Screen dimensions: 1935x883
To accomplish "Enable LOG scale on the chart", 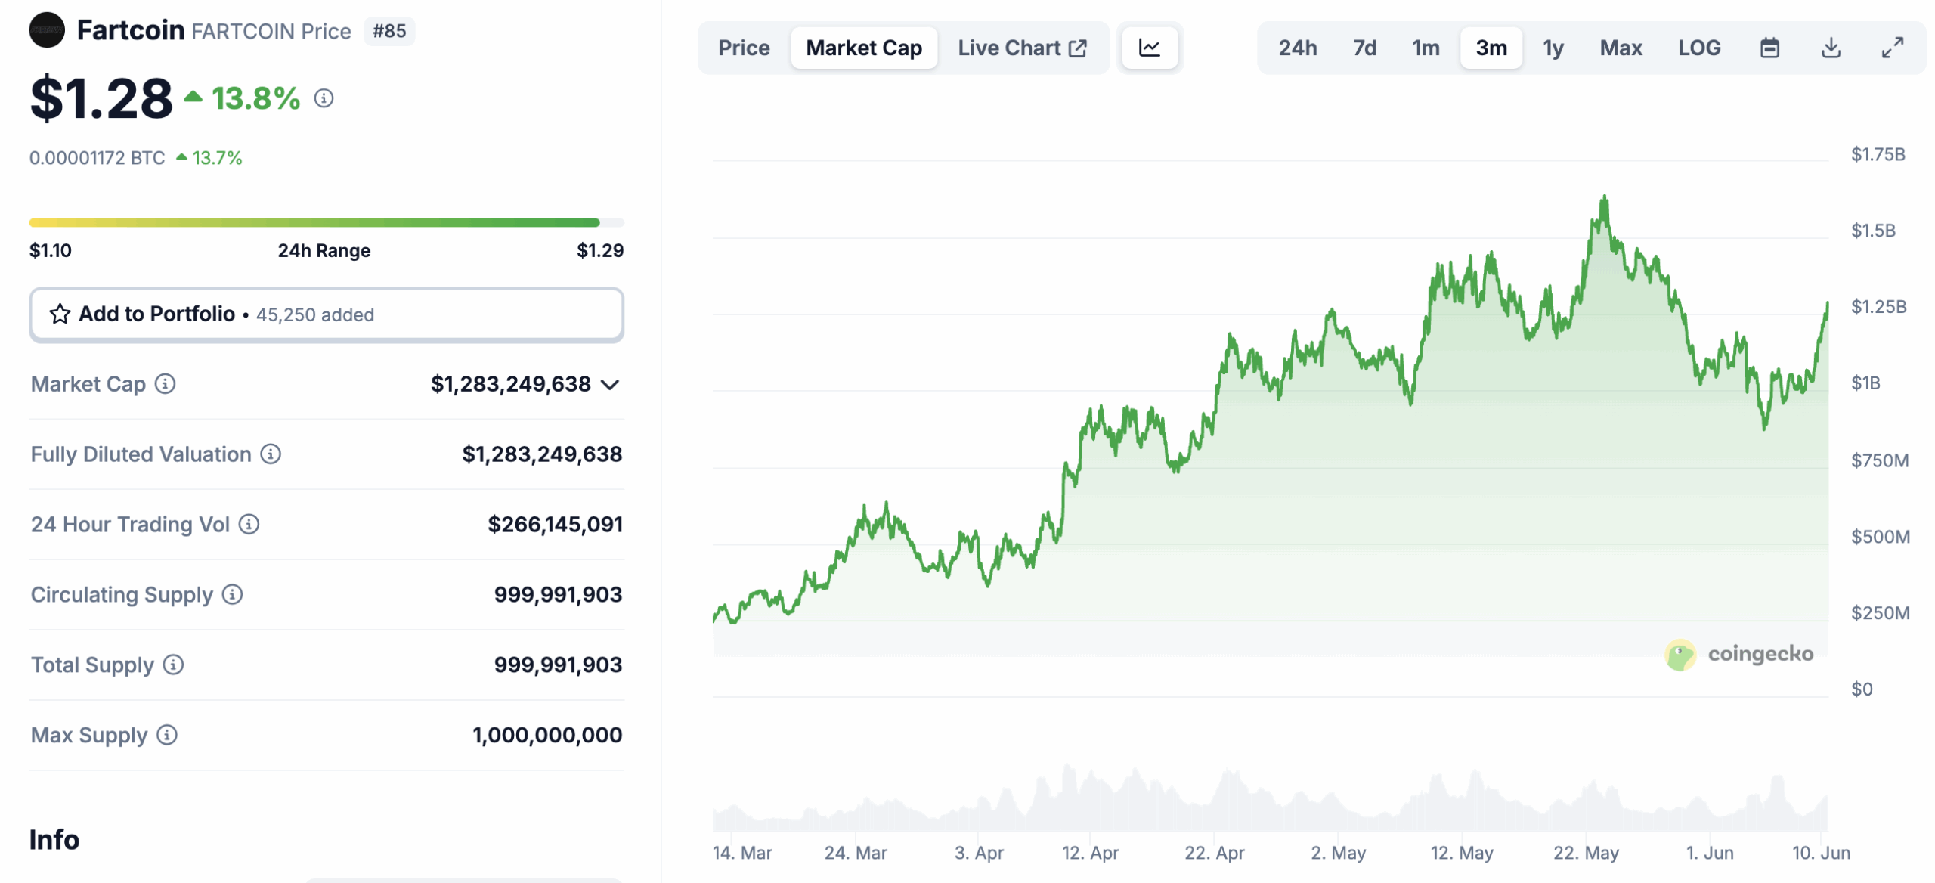I will (1699, 47).
